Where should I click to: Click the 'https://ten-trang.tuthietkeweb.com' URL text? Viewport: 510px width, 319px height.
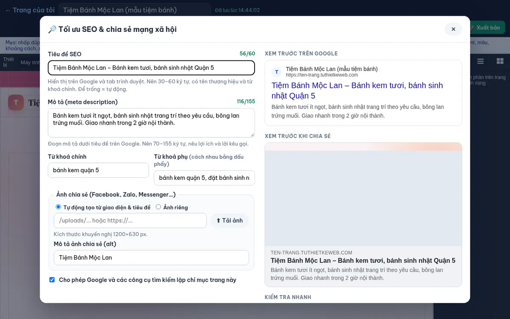[322, 75]
